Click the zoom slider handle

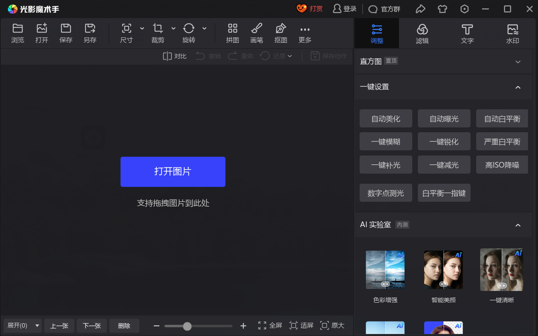pyautogui.click(x=187, y=326)
